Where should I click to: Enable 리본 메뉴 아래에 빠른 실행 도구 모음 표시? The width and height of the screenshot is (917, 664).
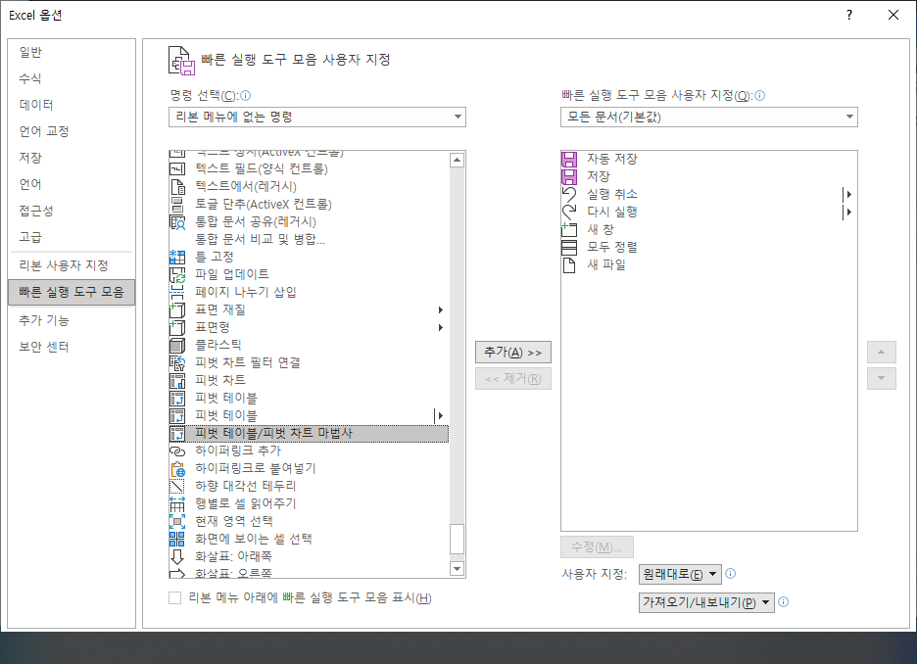(174, 598)
